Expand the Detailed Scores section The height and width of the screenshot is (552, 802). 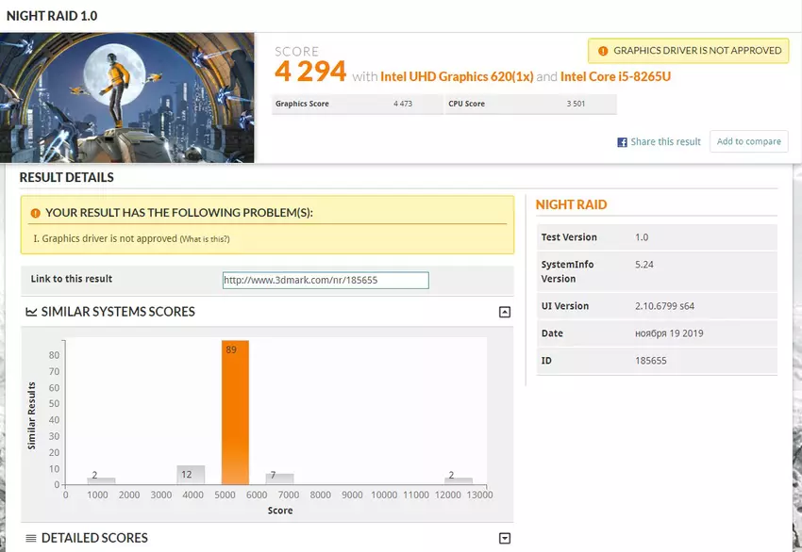[505, 538]
